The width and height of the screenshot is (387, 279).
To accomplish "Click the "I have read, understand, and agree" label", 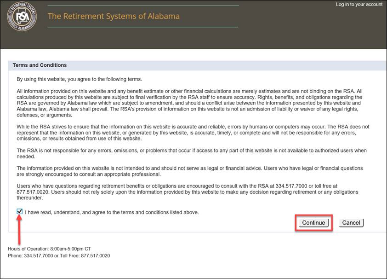I will 112,212.
